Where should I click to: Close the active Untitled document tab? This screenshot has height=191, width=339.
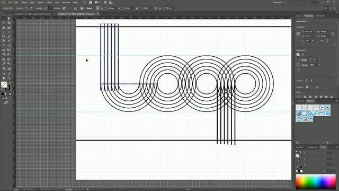(x=98, y=14)
